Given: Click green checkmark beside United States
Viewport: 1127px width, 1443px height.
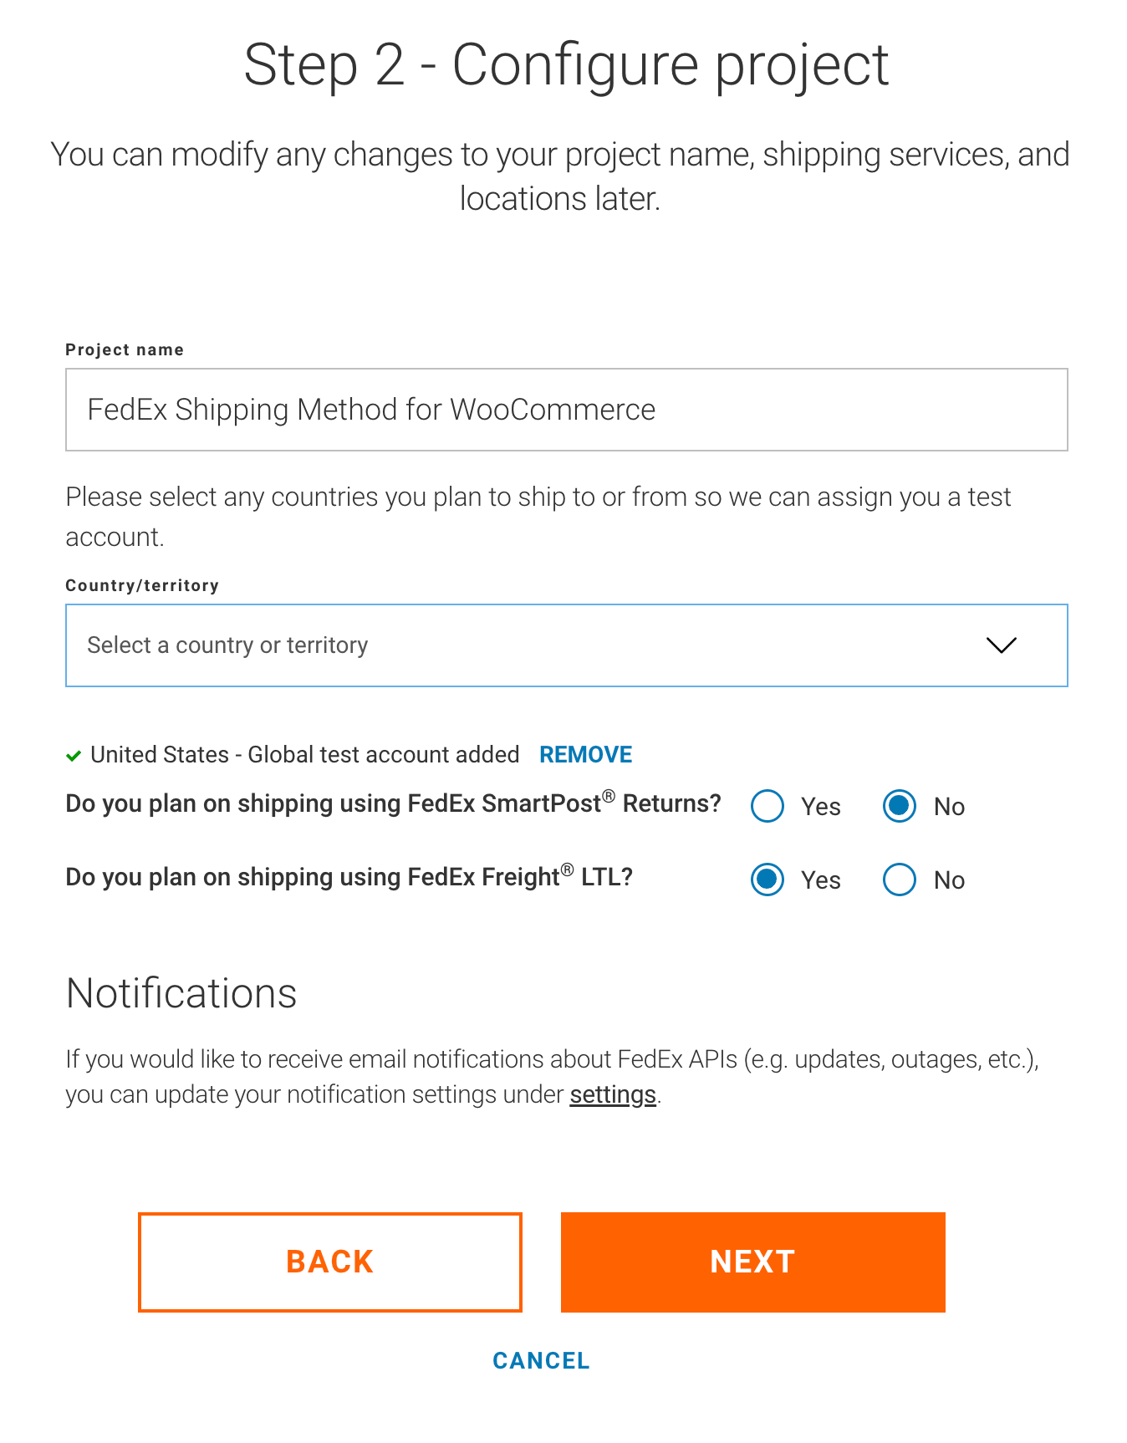Looking at the screenshot, I should (x=74, y=754).
